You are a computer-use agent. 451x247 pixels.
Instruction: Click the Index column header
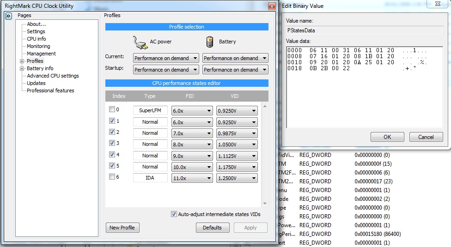click(119, 96)
